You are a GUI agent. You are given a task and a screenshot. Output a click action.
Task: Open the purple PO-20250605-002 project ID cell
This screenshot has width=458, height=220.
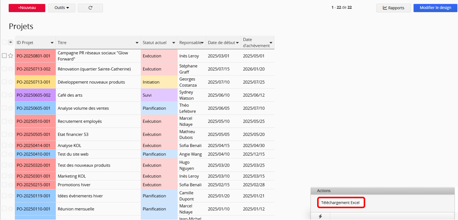(x=35, y=95)
